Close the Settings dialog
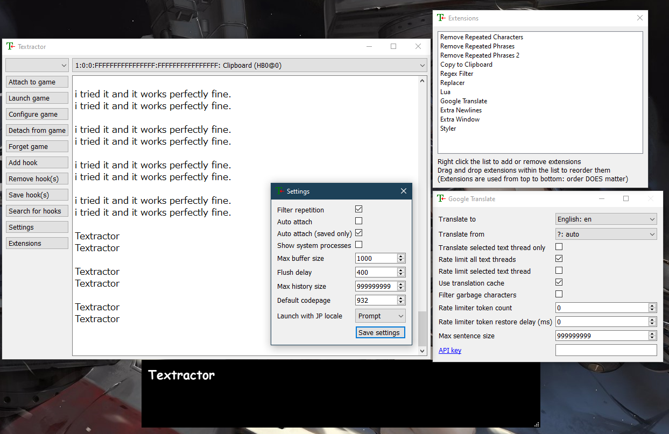669x434 pixels. tap(404, 191)
